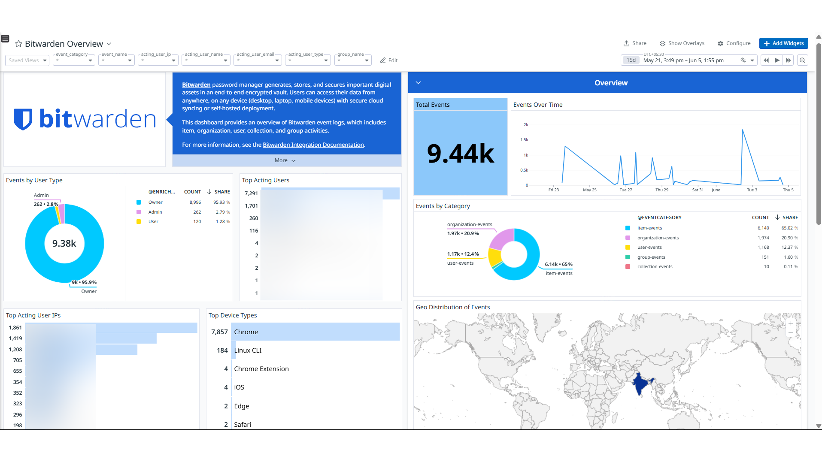Click the zoom out magnifier icon
The width and height of the screenshot is (822, 462).
click(802, 60)
